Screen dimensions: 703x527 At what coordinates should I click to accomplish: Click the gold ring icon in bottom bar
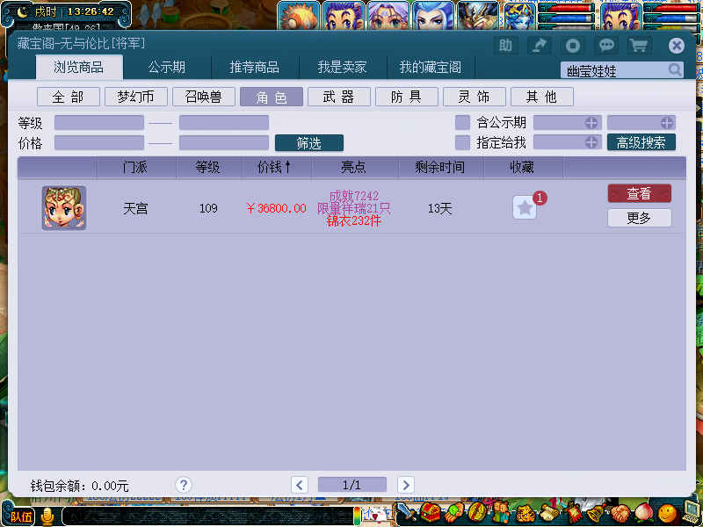[x=477, y=512]
